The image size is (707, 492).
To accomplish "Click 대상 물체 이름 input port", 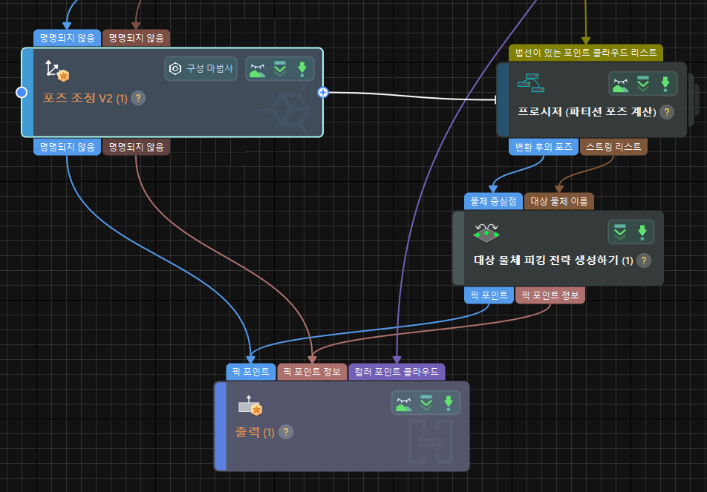I will click(x=559, y=201).
